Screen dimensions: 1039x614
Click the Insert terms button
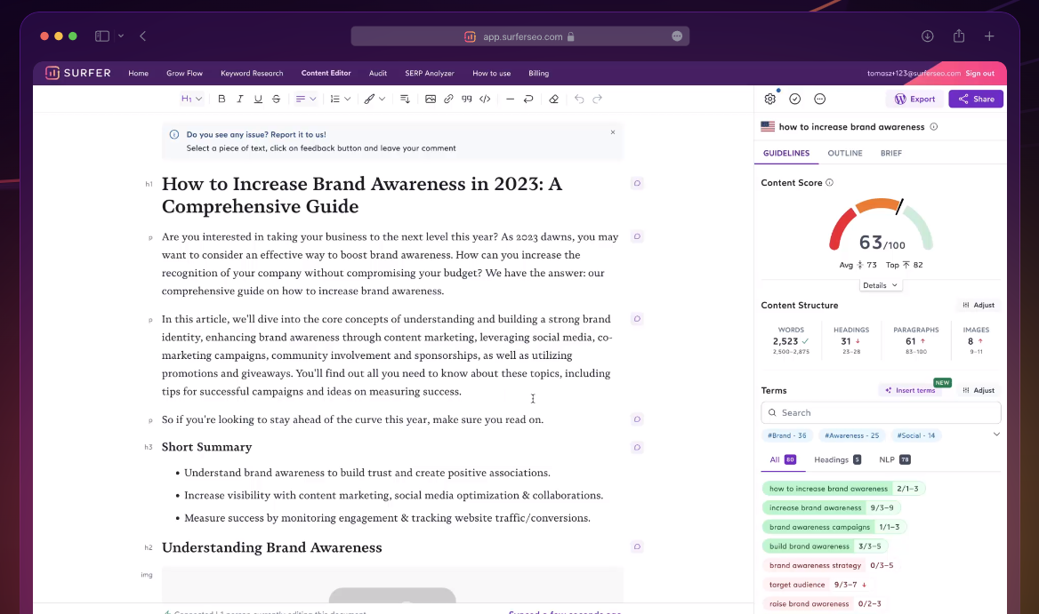(x=910, y=390)
